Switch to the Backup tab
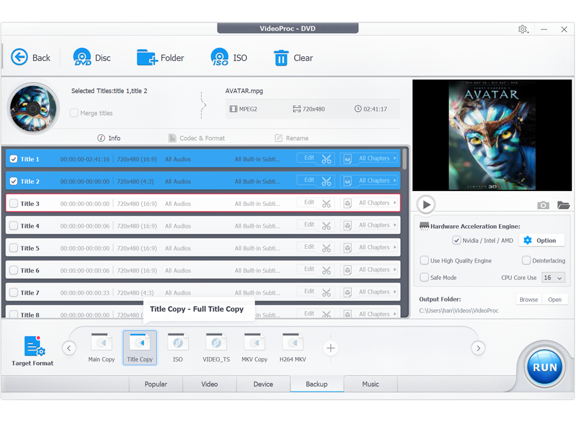This screenshot has height=441, width=576. click(x=317, y=384)
